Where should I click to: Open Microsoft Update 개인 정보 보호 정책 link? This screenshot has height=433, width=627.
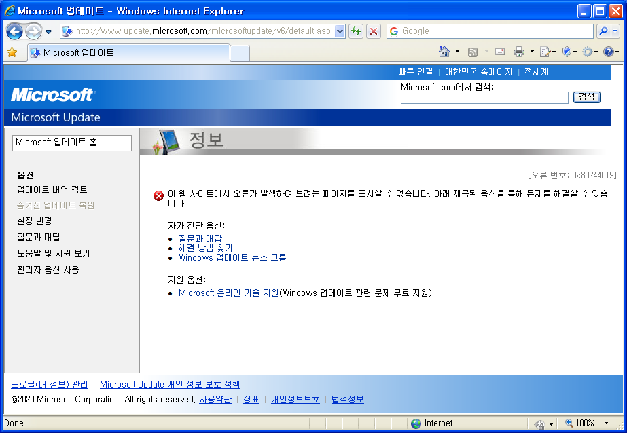click(x=170, y=384)
